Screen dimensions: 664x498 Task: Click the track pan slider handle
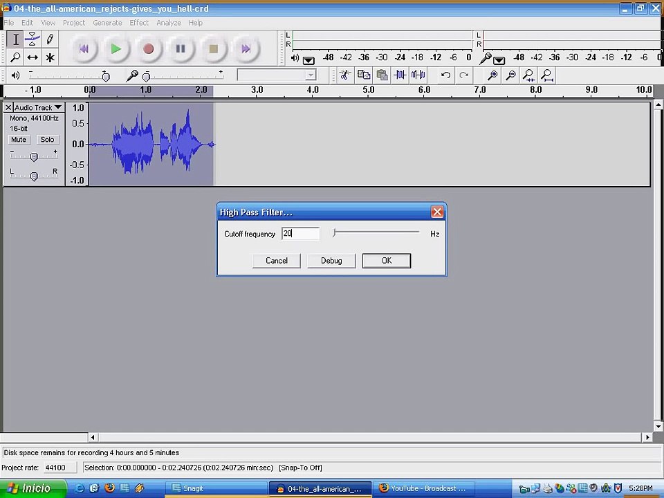click(34, 176)
